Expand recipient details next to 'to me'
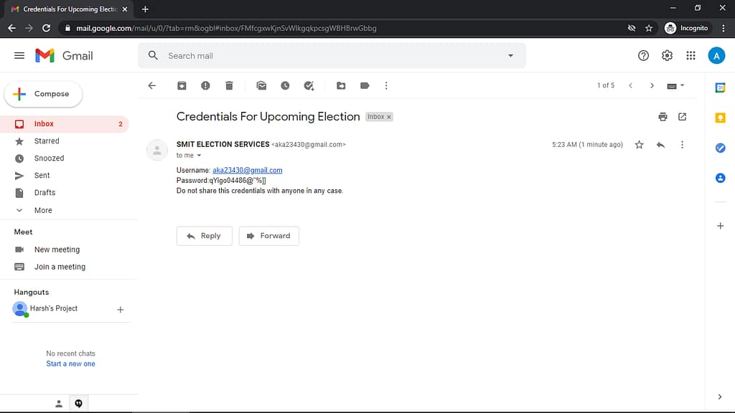This screenshot has width=735, height=413. click(x=200, y=156)
